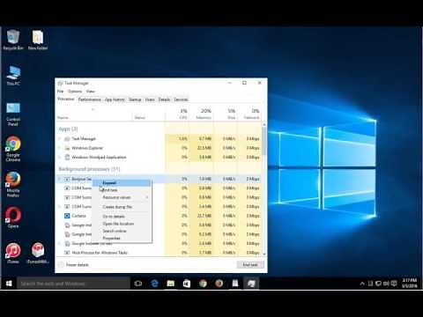Show hidden system tray icons
The width and height of the screenshot is (423, 317).
362,284
